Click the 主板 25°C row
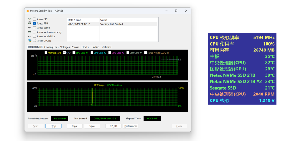The height and width of the screenshot is (141, 300). point(242,56)
